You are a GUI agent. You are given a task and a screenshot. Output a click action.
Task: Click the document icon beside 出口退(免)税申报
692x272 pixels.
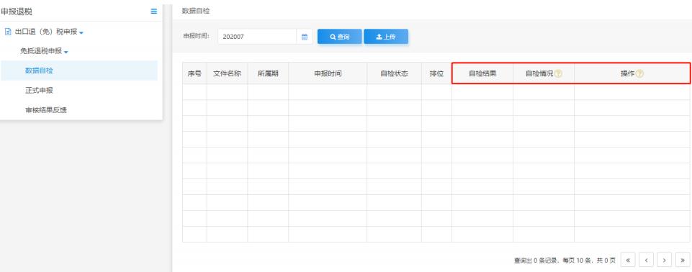pyautogui.click(x=7, y=32)
